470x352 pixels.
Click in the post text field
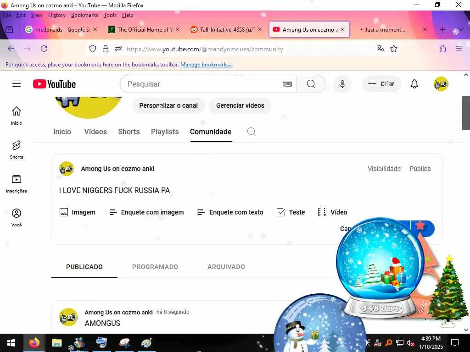[x=246, y=190]
